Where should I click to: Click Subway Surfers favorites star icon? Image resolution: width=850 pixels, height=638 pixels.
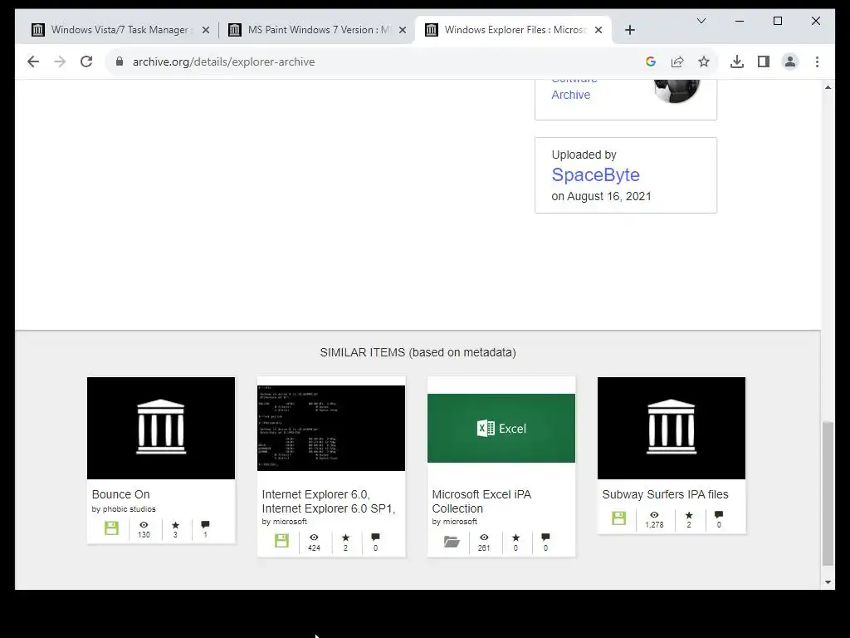click(x=689, y=514)
